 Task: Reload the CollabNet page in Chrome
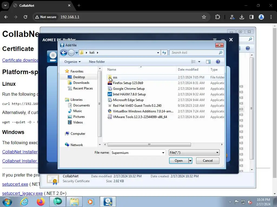(25, 17)
